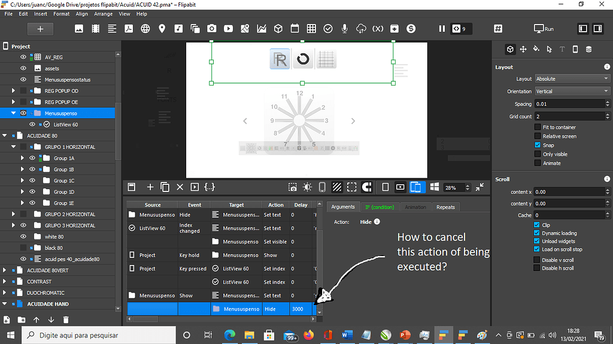Viewport: 613px width, 344px height.
Task: Open the Layout dropdown set to Absolute
Action: click(572, 79)
